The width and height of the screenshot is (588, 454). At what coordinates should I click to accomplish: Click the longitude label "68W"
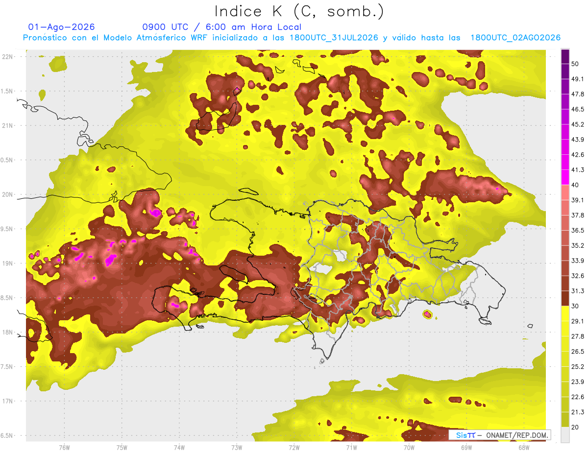[x=524, y=448]
